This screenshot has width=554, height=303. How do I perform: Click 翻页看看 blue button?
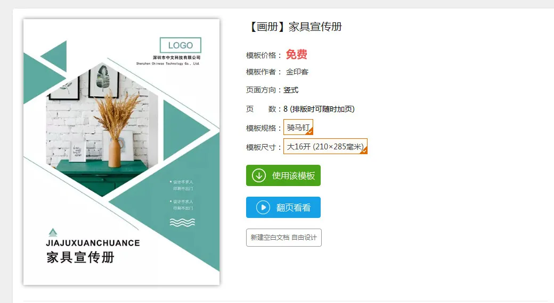[x=283, y=207]
